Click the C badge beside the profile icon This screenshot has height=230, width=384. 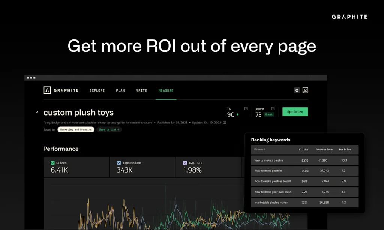tap(297, 90)
